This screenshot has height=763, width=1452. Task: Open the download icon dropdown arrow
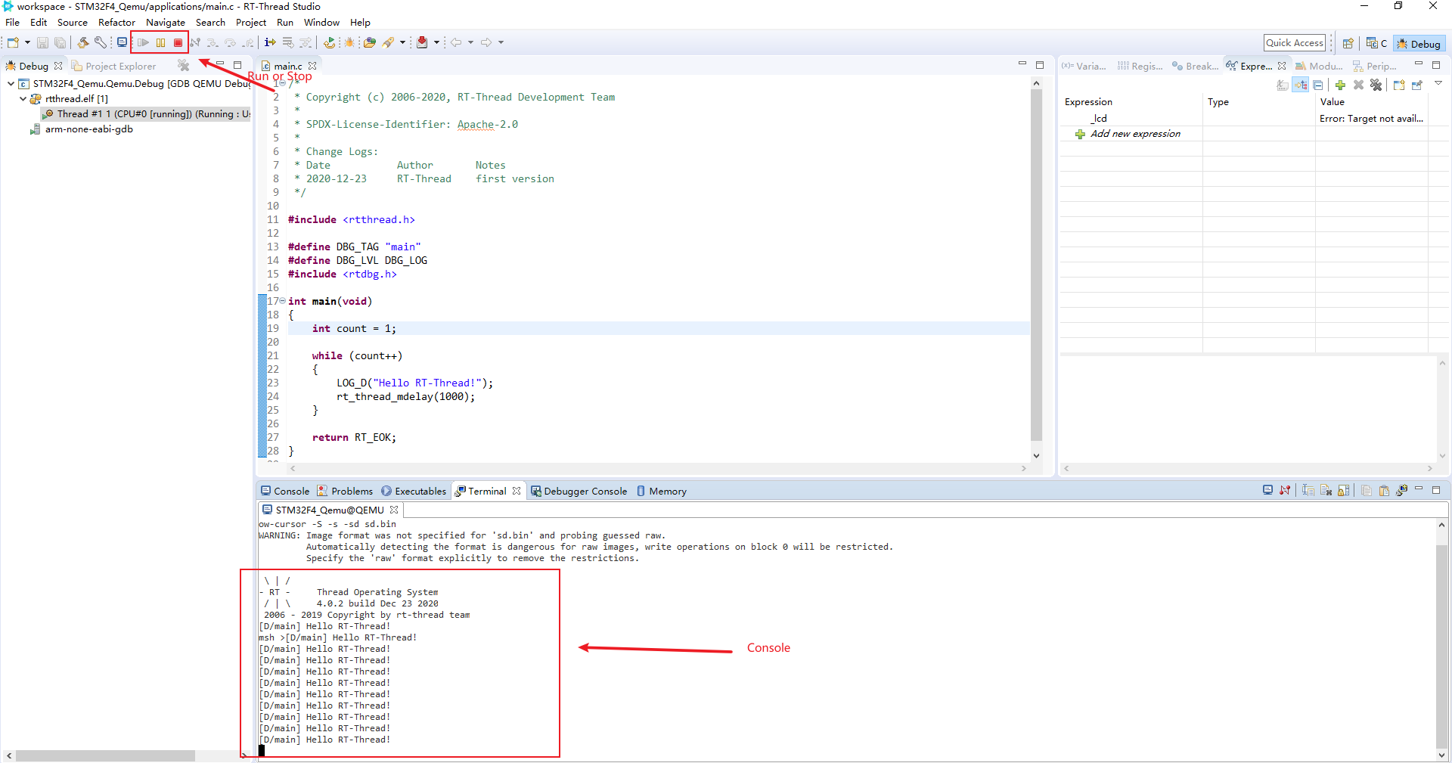[436, 42]
